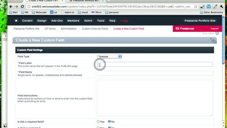Open the personal bookmarks folder
Screen dimensions: 227x128
(x=112, y=12)
